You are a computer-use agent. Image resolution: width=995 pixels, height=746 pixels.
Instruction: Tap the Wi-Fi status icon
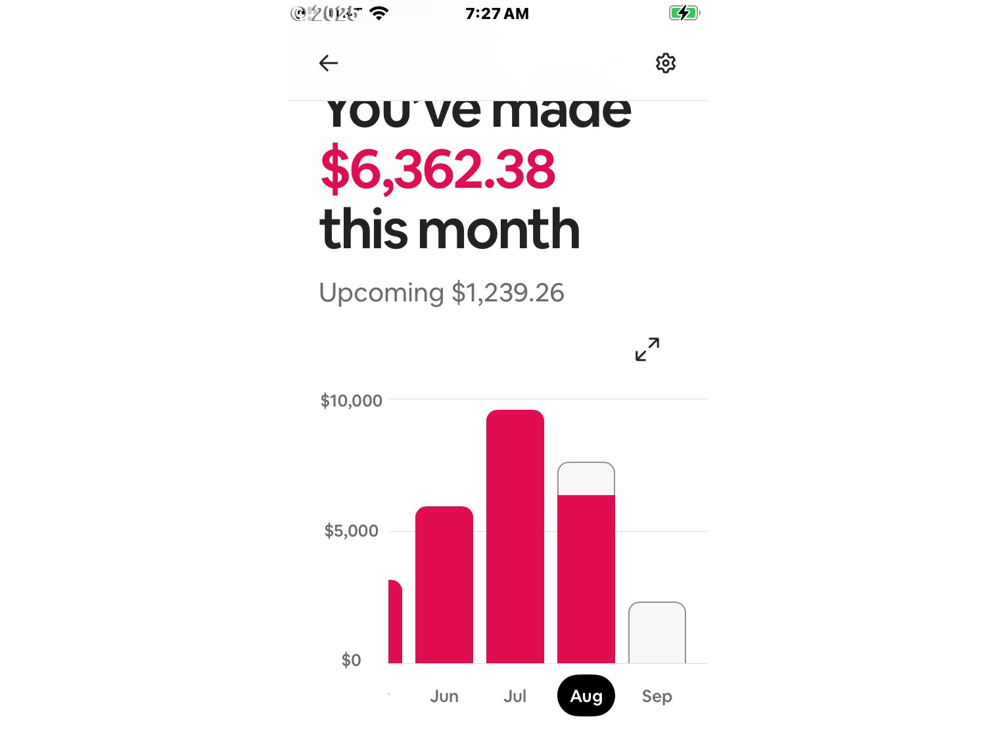[379, 13]
